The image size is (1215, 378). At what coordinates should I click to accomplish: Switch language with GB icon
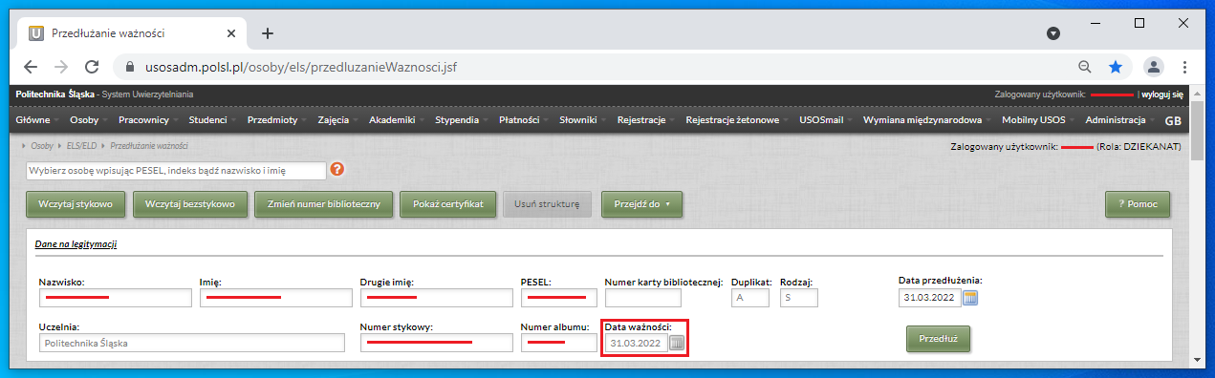tap(1173, 121)
